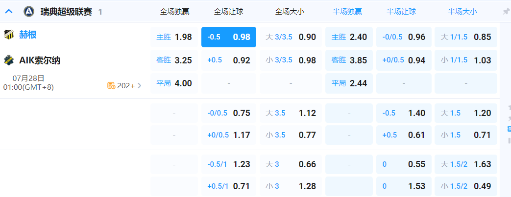The height and width of the screenshot is (197, 511).
Task: Select full-time handicap -0/0.5 at 0.75
Action: pos(229,113)
